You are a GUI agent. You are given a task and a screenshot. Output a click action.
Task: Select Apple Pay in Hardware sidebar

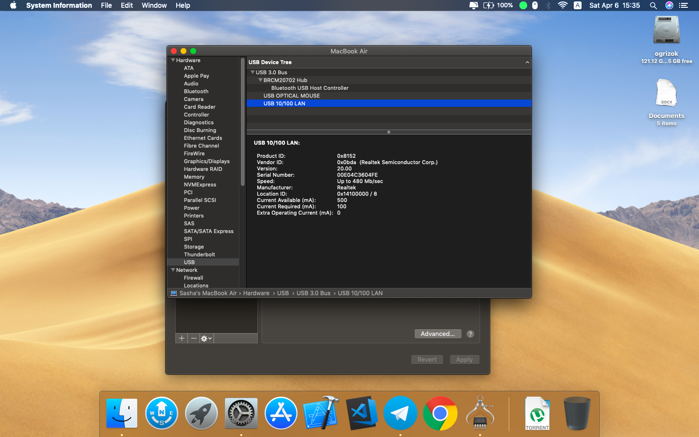click(197, 76)
